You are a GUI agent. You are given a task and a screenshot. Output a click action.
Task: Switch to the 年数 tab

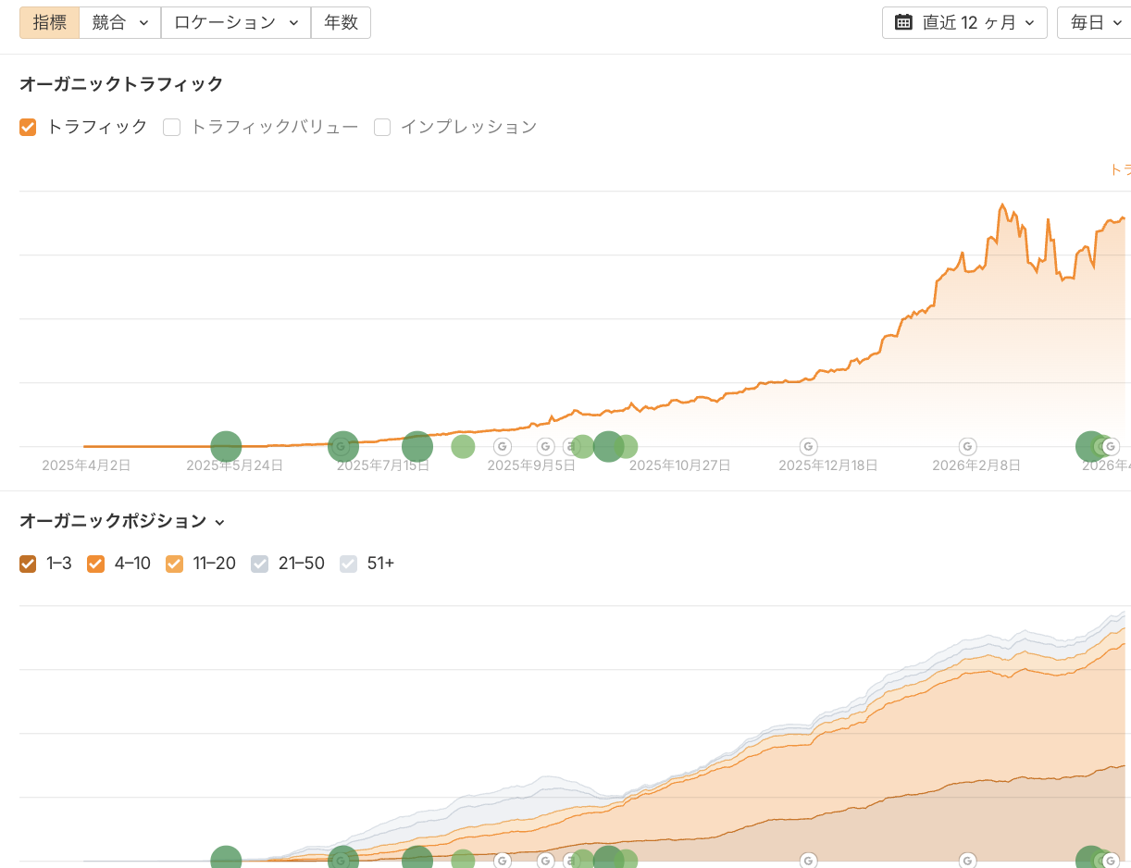pos(341,23)
